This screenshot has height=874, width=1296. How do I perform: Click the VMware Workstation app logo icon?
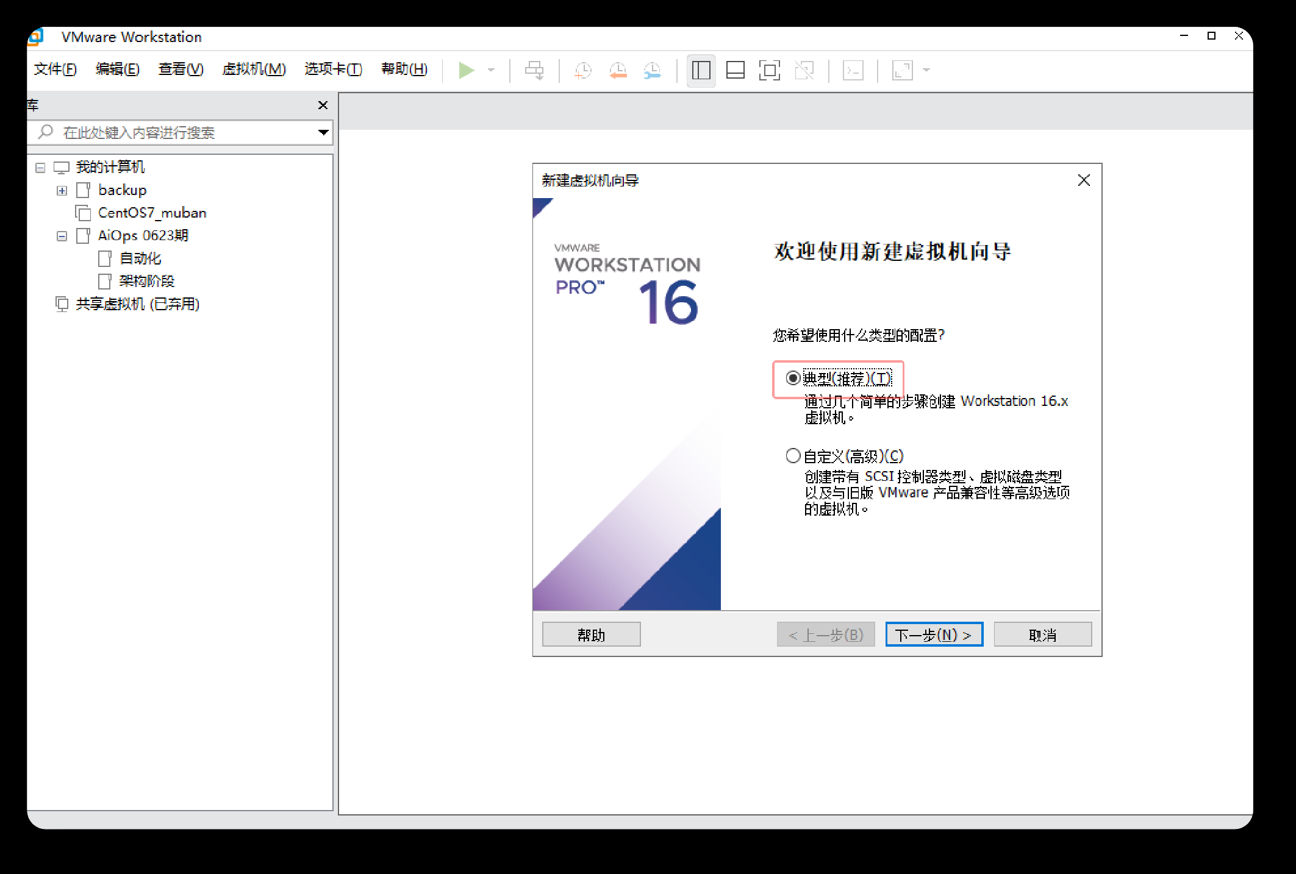pos(36,37)
